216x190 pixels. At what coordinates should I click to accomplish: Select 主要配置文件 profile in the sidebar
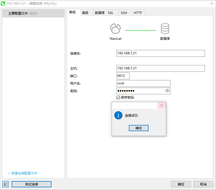33,13
